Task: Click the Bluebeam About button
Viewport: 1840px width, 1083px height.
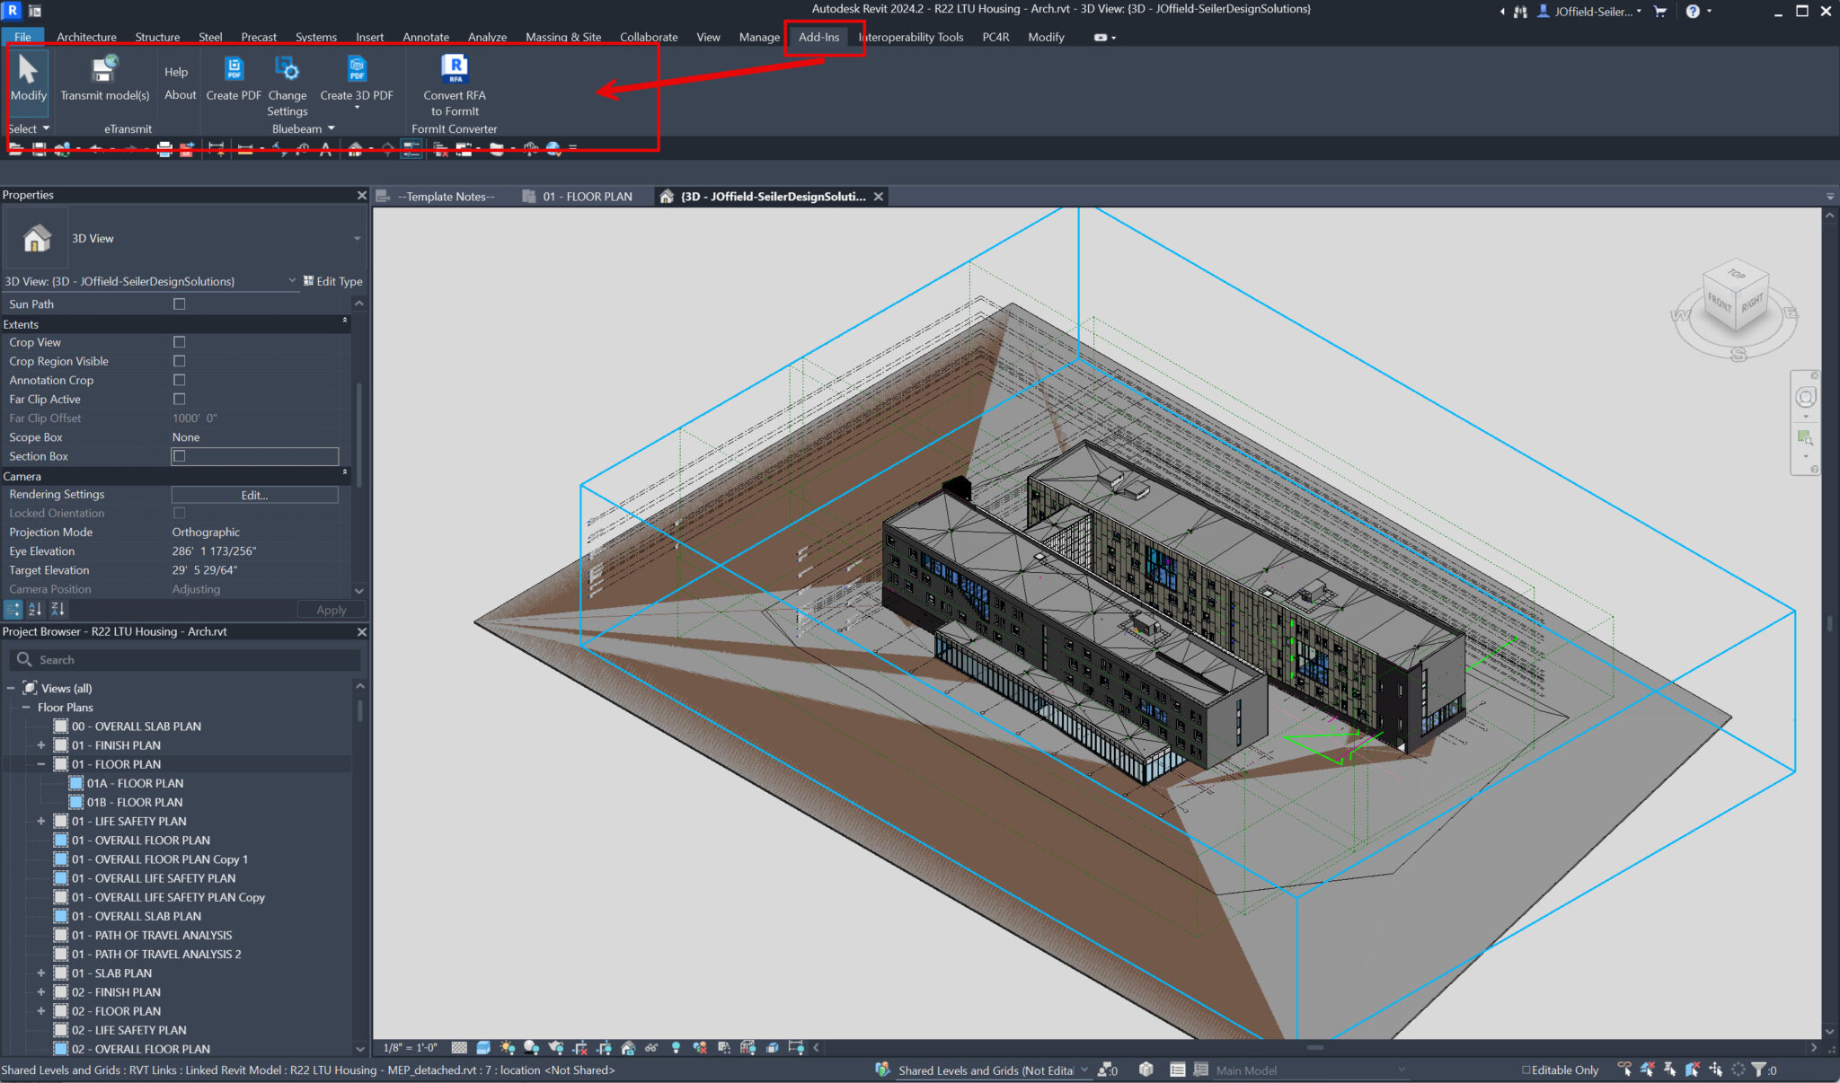Action: pyautogui.click(x=180, y=95)
